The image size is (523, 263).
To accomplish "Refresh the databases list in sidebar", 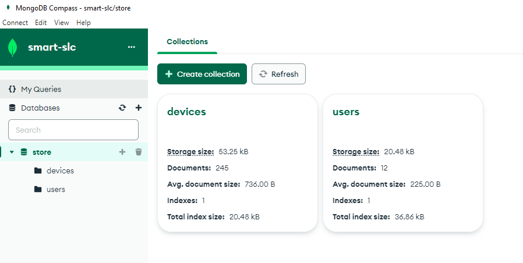I will pos(122,108).
